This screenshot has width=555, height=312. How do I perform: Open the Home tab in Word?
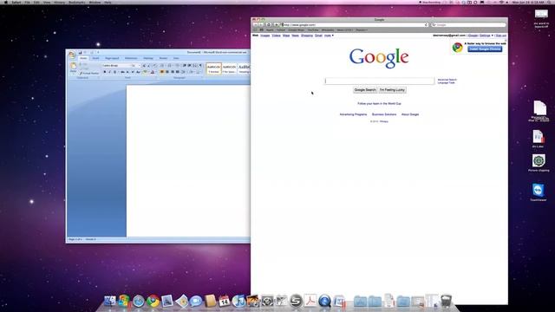click(83, 58)
